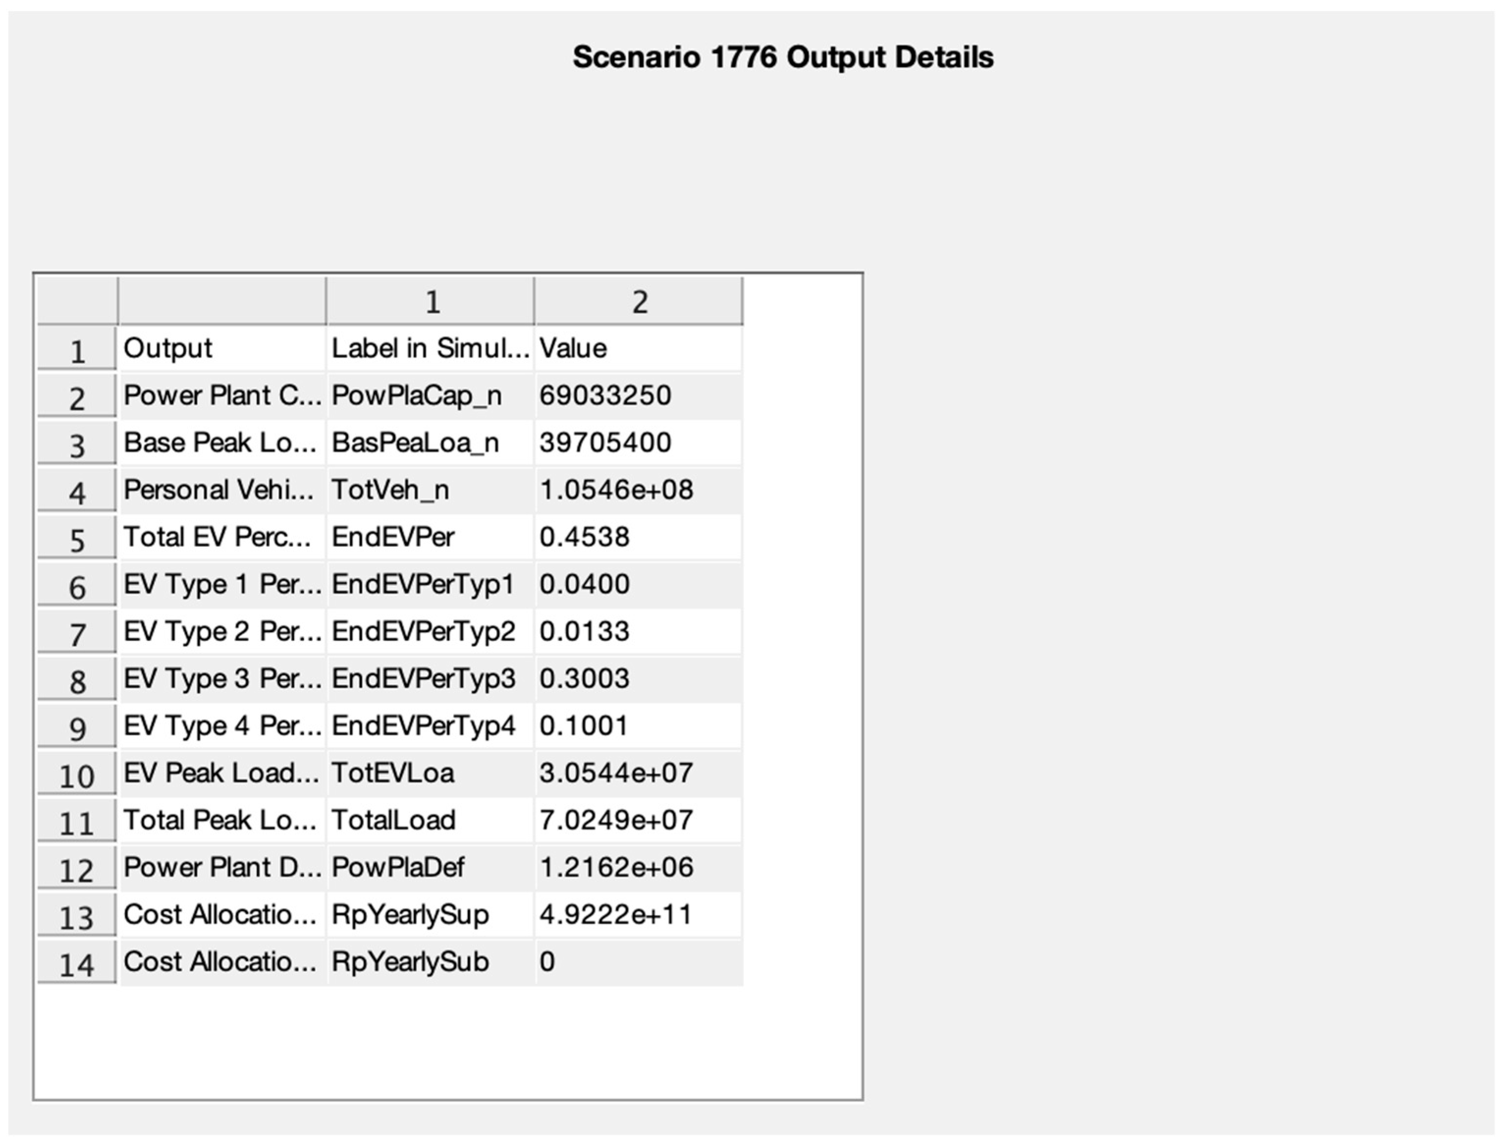Select TotalLoad value 7.0249e+07
This screenshot has height=1146, width=1505.
[639, 820]
